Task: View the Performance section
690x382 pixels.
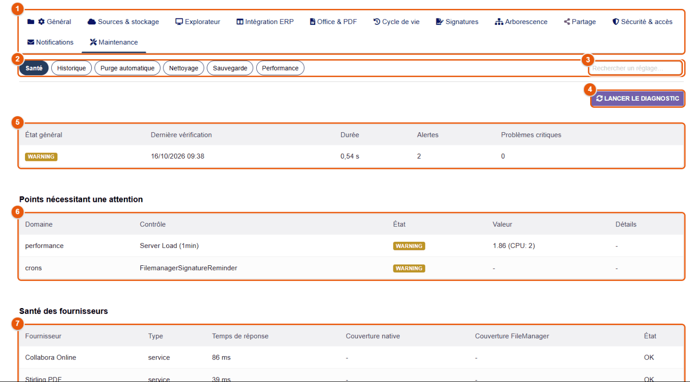Action: pyautogui.click(x=280, y=68)
